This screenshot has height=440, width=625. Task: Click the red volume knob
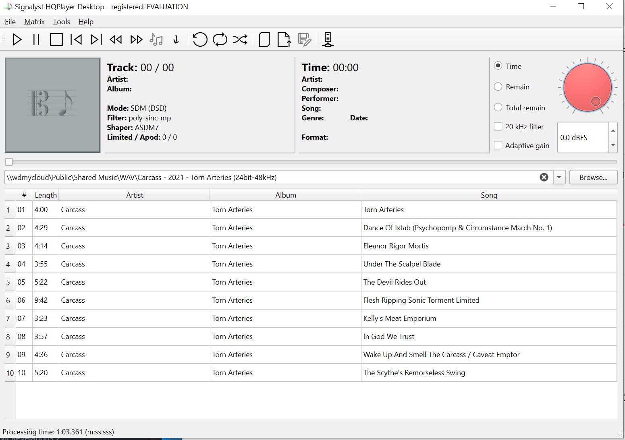pyautogui.click(x=588, y=87)
